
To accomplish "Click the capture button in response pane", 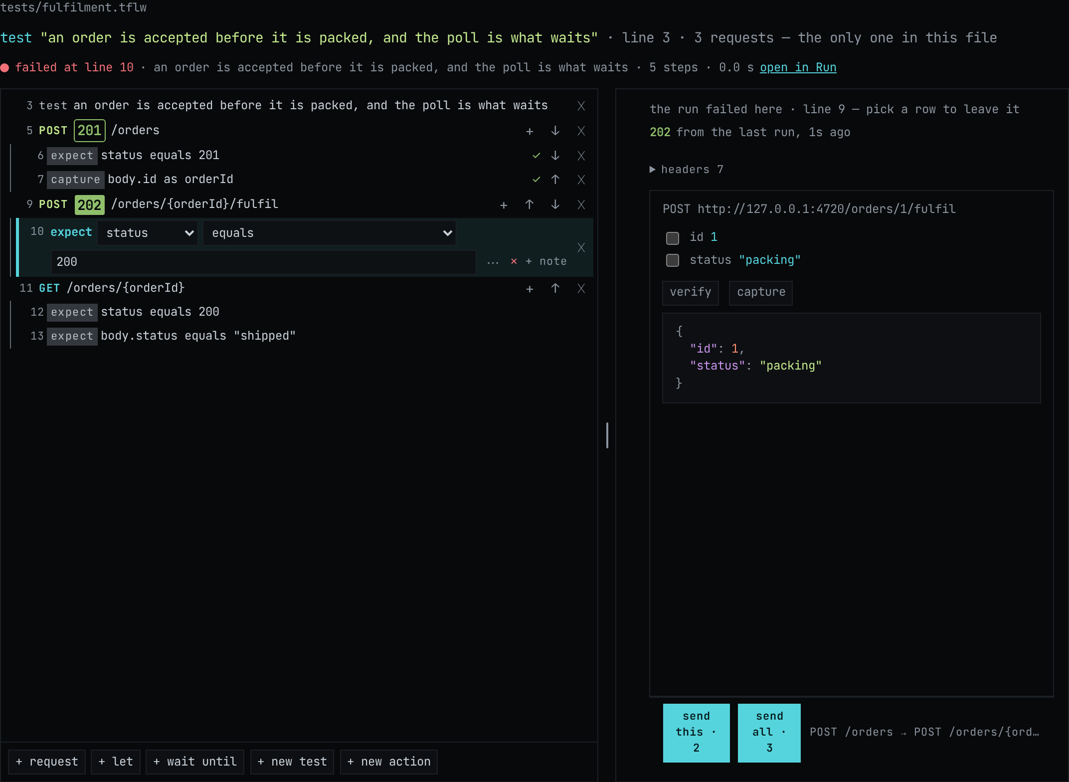I will click(761, 292).
